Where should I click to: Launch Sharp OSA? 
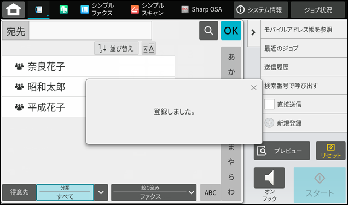201,9
